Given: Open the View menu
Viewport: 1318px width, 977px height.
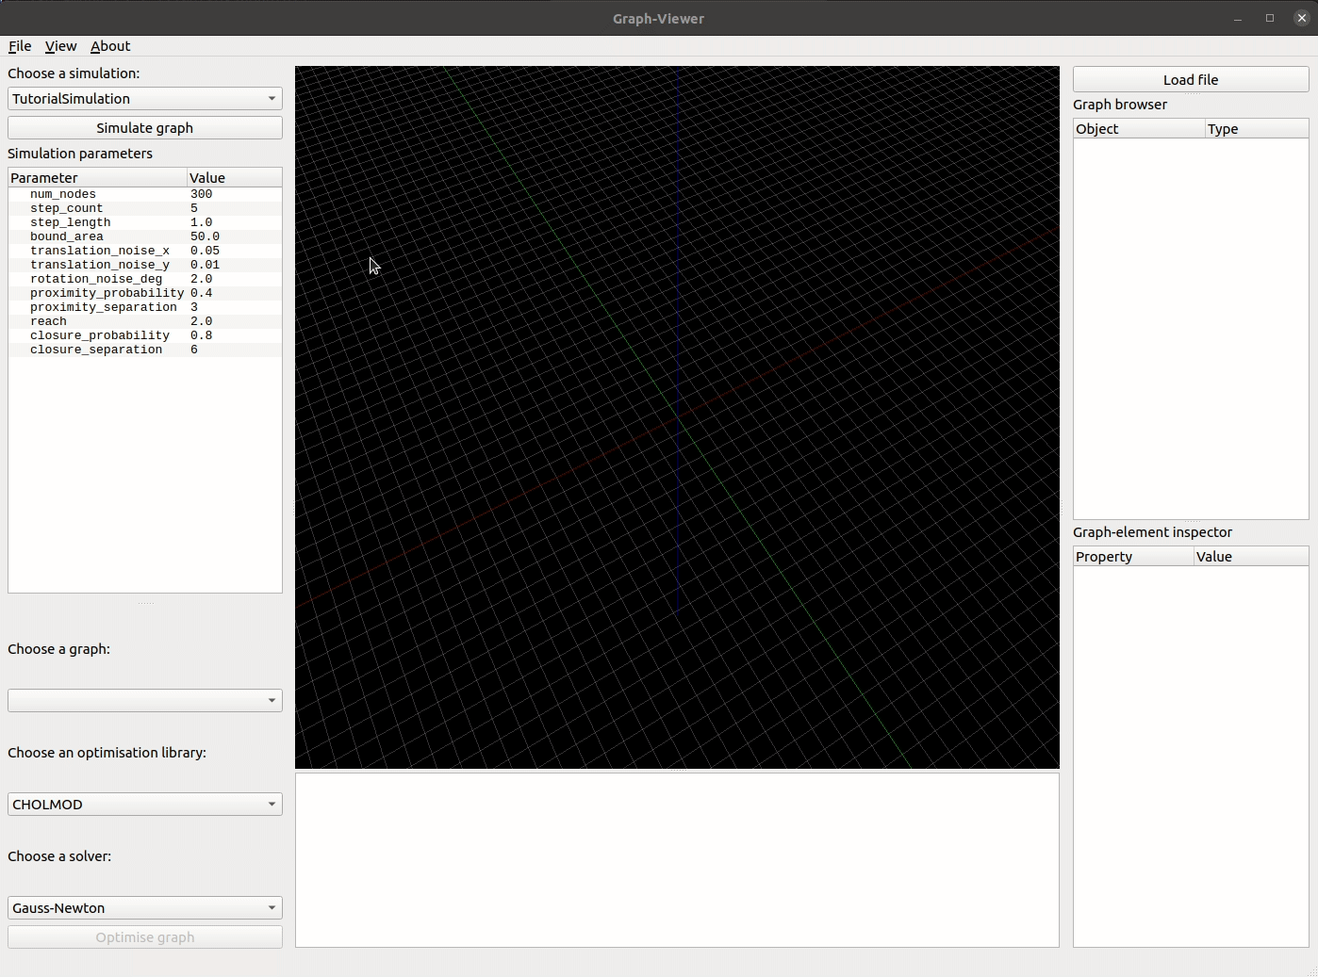Looking at the screenshot, I should coord(60,46).
